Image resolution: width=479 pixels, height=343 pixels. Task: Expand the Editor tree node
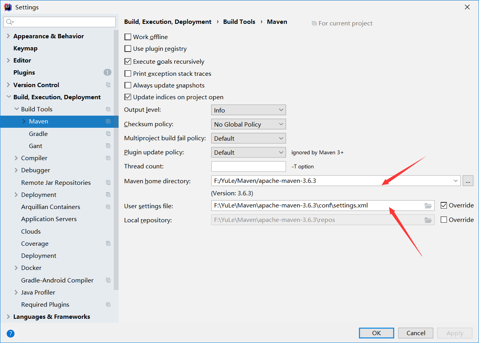pos(8,60)
